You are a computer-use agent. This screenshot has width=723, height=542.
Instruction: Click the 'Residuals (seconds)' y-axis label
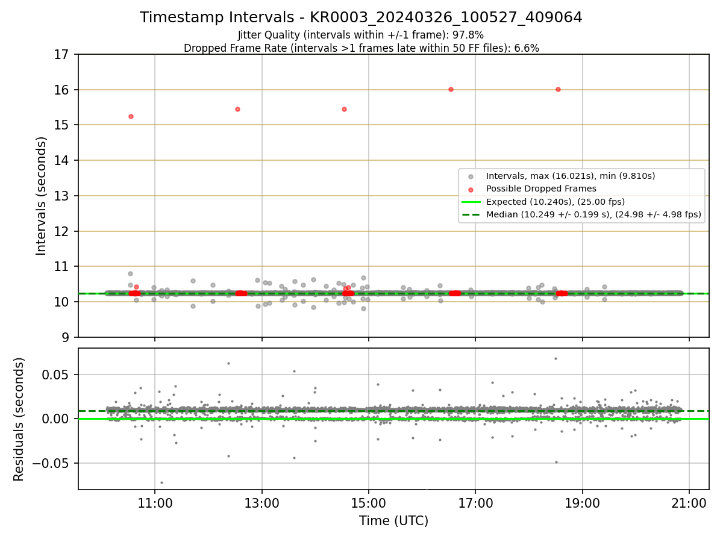(x=19, y=419)
